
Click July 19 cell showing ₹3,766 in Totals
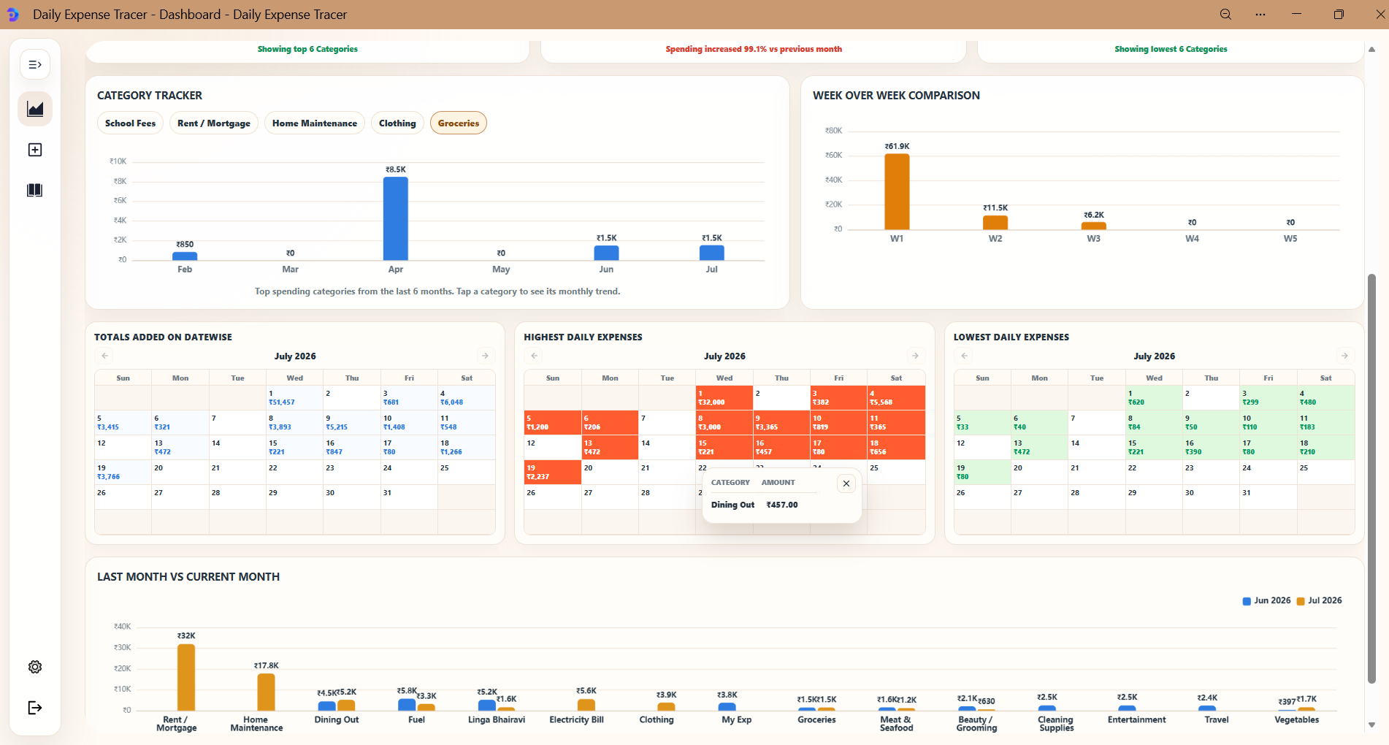pos(123,473)
